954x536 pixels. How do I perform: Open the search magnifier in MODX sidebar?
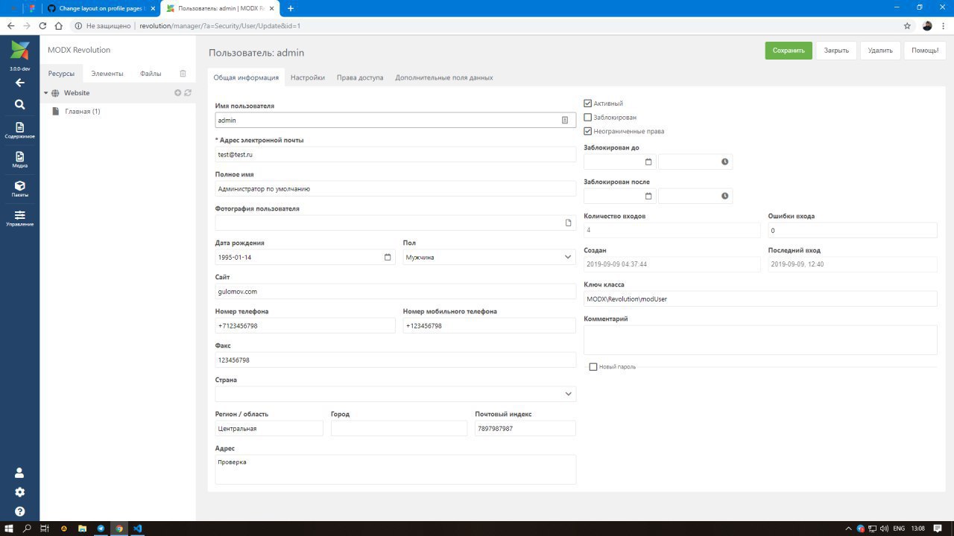(20, 105)
